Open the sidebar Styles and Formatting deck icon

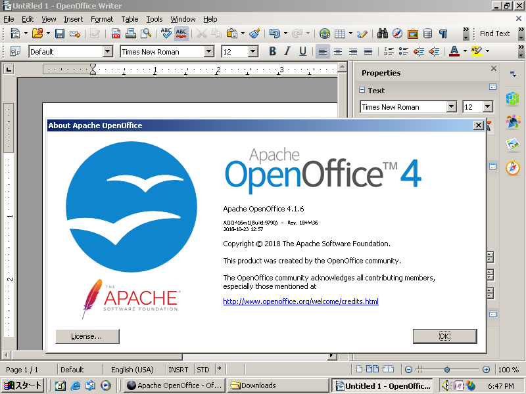coord(513,122)
